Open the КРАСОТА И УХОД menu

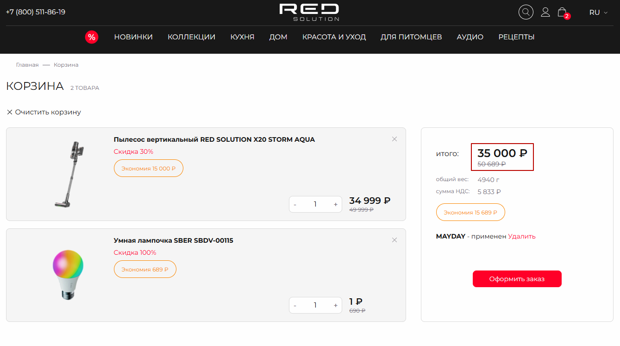[x=334, y=37]
